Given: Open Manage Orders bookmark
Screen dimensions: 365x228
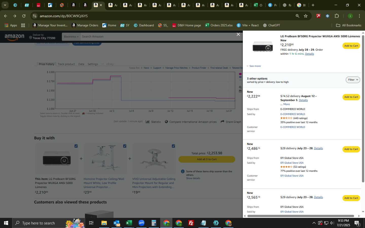Looking at the screenshot, I should coord(85,25).
